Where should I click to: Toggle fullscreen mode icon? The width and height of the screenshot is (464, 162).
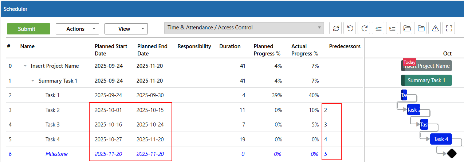[449, 28]
